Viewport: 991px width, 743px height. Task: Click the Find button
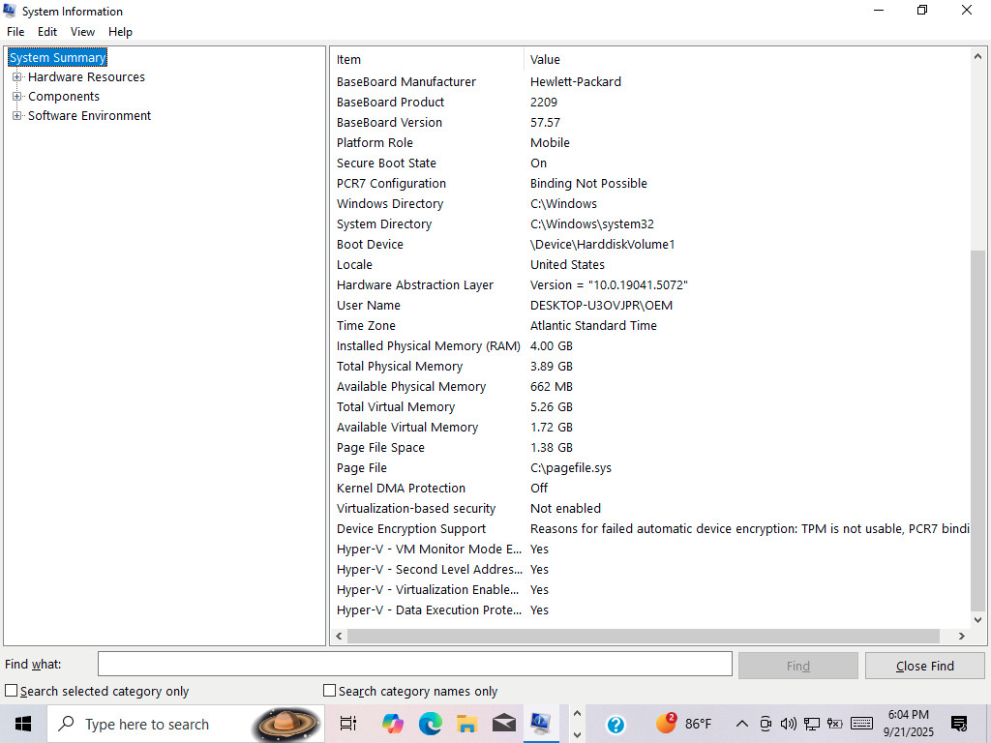point(798,666)
